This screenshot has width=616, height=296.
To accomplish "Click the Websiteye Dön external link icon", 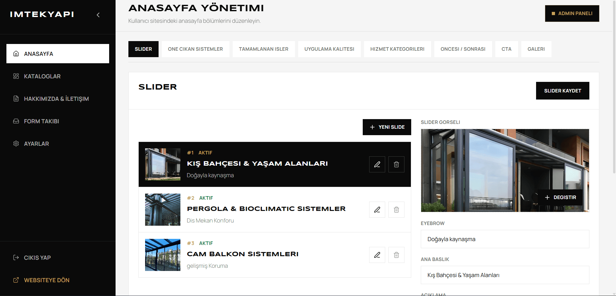I will click(16, 280).
